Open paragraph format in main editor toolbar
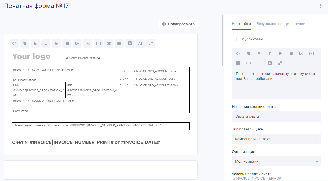Viewport: 328px width, 181px height. click(x=25, y=43)
